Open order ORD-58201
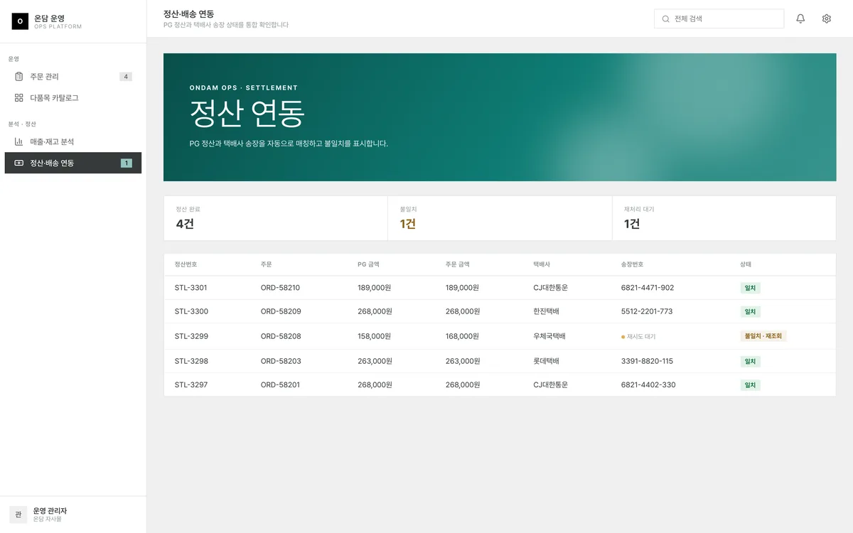The width and height of the screenshot is (853, 533). point(281,384)
